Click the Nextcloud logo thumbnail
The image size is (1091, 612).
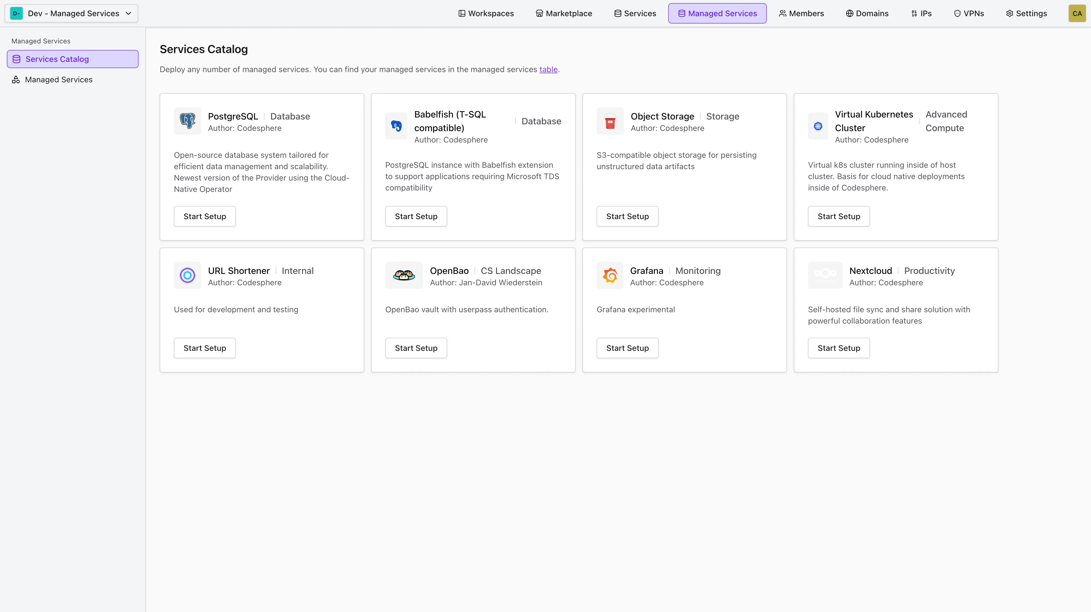(x=825, y=276)
